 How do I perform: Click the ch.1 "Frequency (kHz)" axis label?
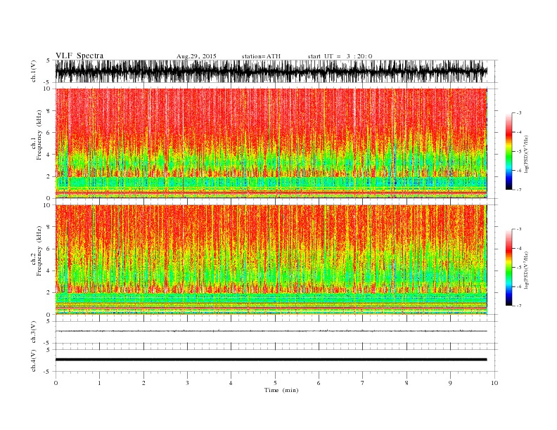(39, 135)
